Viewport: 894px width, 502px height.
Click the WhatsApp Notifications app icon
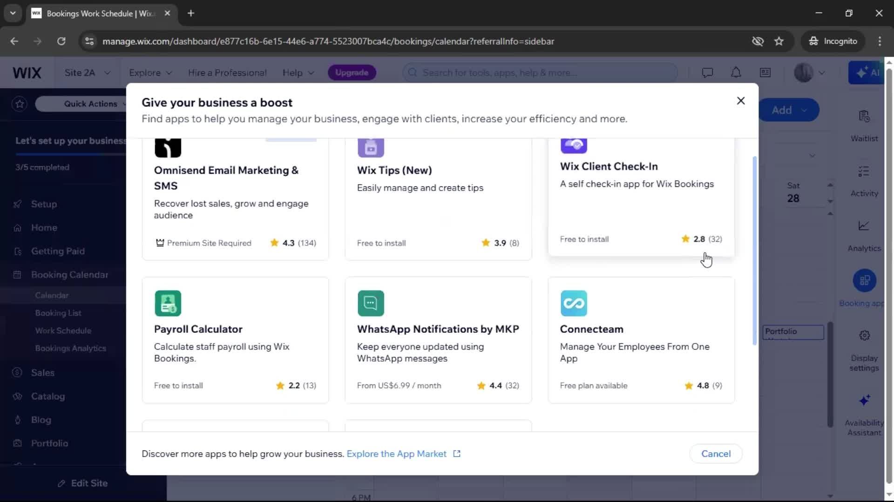pos(371,303)
